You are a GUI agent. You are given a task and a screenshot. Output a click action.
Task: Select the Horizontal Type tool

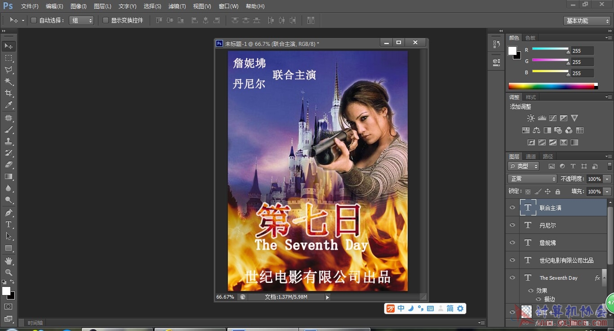click(9, 224)
